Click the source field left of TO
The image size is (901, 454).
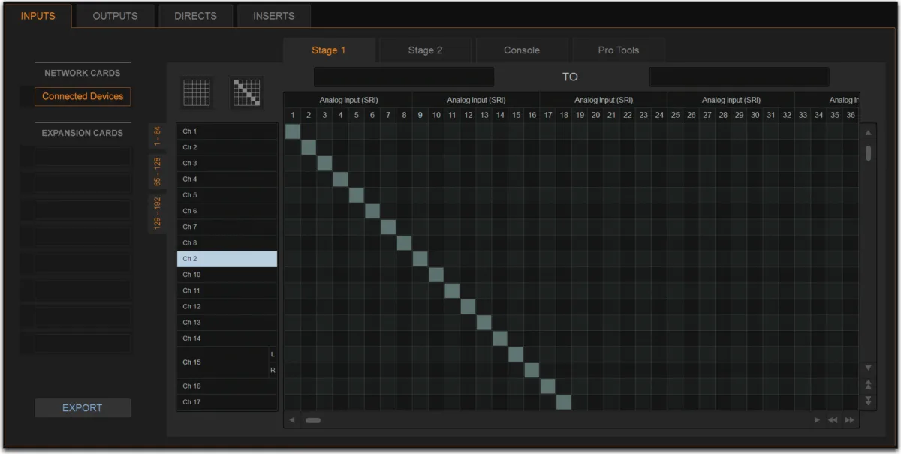[x=404, y=77]
